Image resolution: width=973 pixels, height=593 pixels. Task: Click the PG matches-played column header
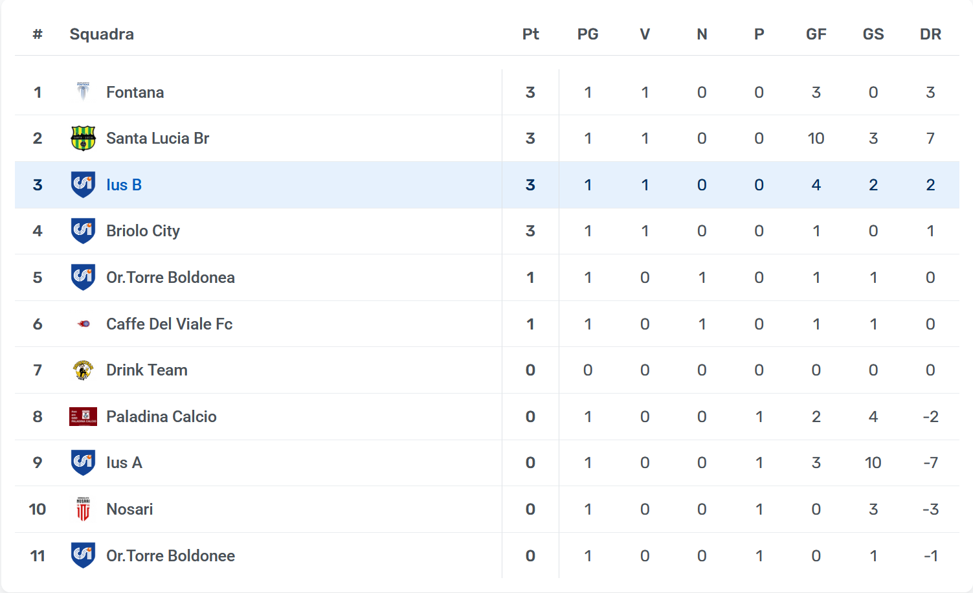click(588, 34)
